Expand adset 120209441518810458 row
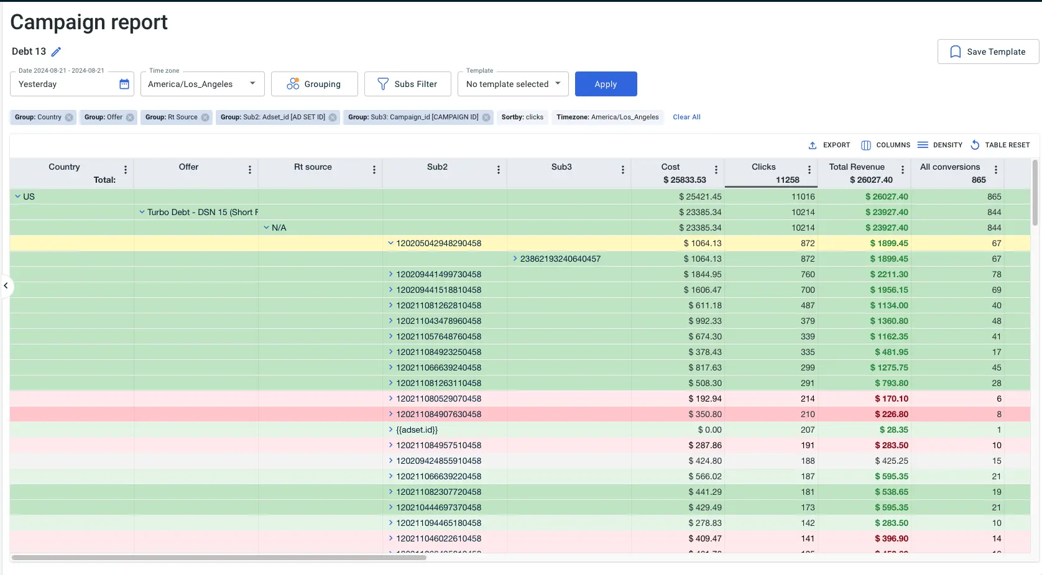This screenshot has width=1042, height=575. click(390, 290)
